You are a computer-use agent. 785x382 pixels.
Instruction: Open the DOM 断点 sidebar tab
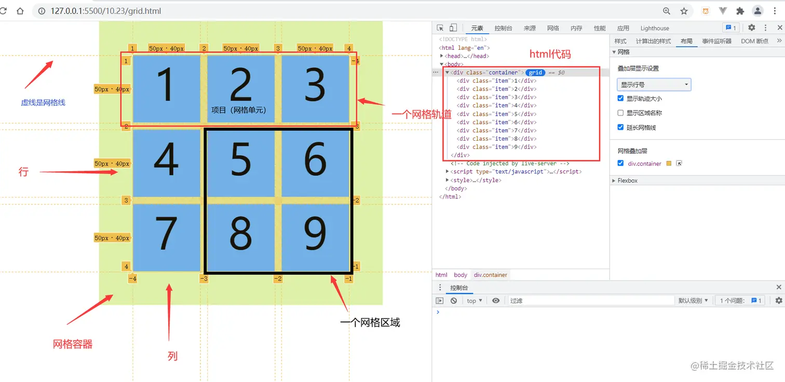[x=754, y=41]
